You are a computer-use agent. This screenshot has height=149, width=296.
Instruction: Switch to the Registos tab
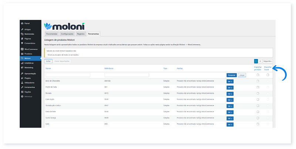coord(81,34)
